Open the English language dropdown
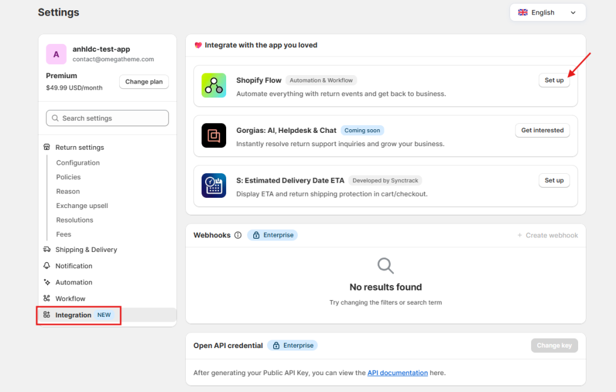 tap(547, 12)
